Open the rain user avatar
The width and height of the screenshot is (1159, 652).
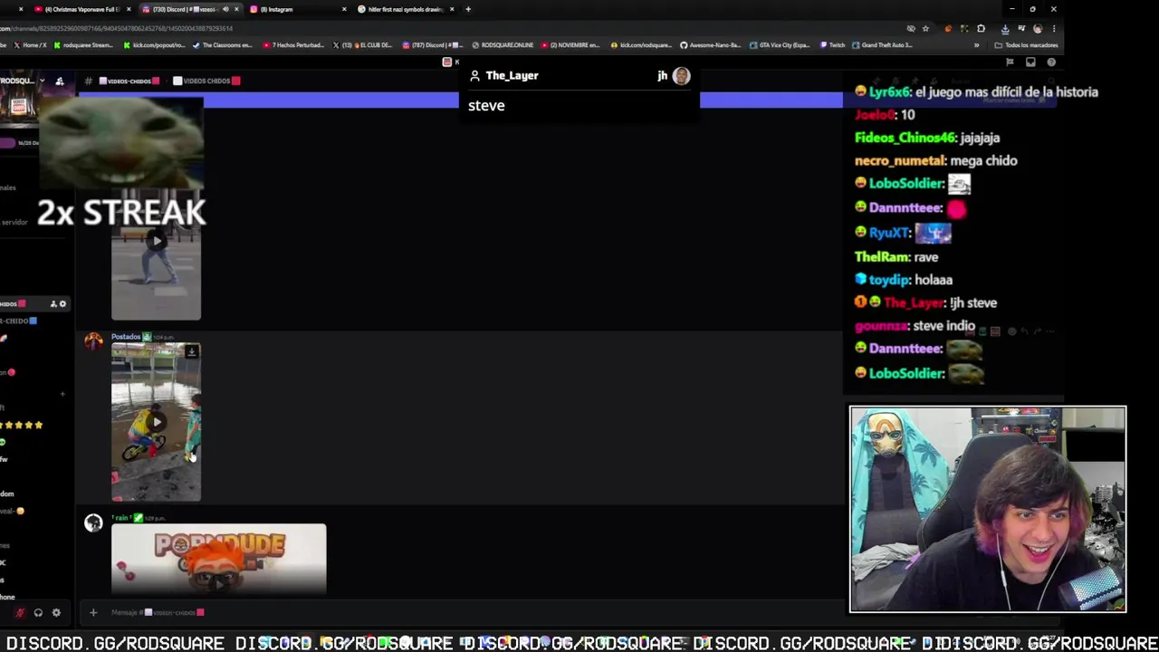tap(93, 523)
